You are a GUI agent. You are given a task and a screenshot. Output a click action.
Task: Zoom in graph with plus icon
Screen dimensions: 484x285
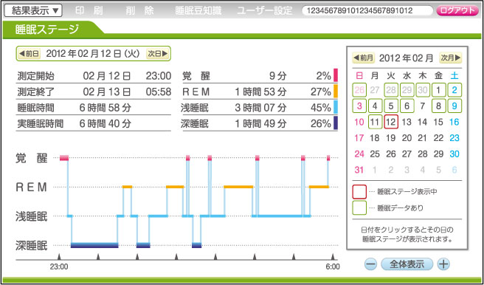click(443, 264)
